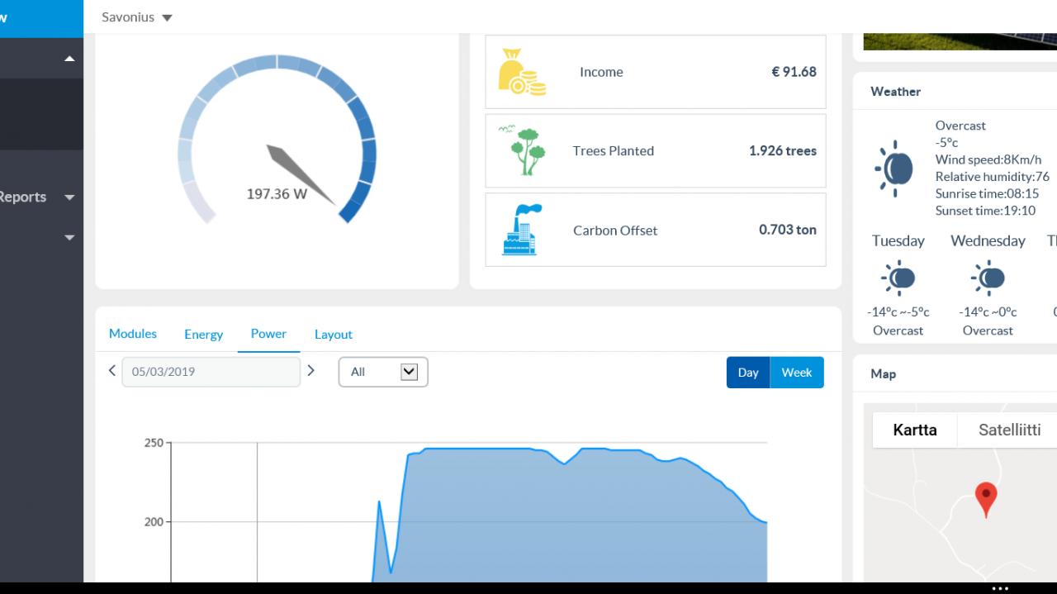1057x594 pixels.
Task: Click the 200 y-axis label
Action: point(154,522)
